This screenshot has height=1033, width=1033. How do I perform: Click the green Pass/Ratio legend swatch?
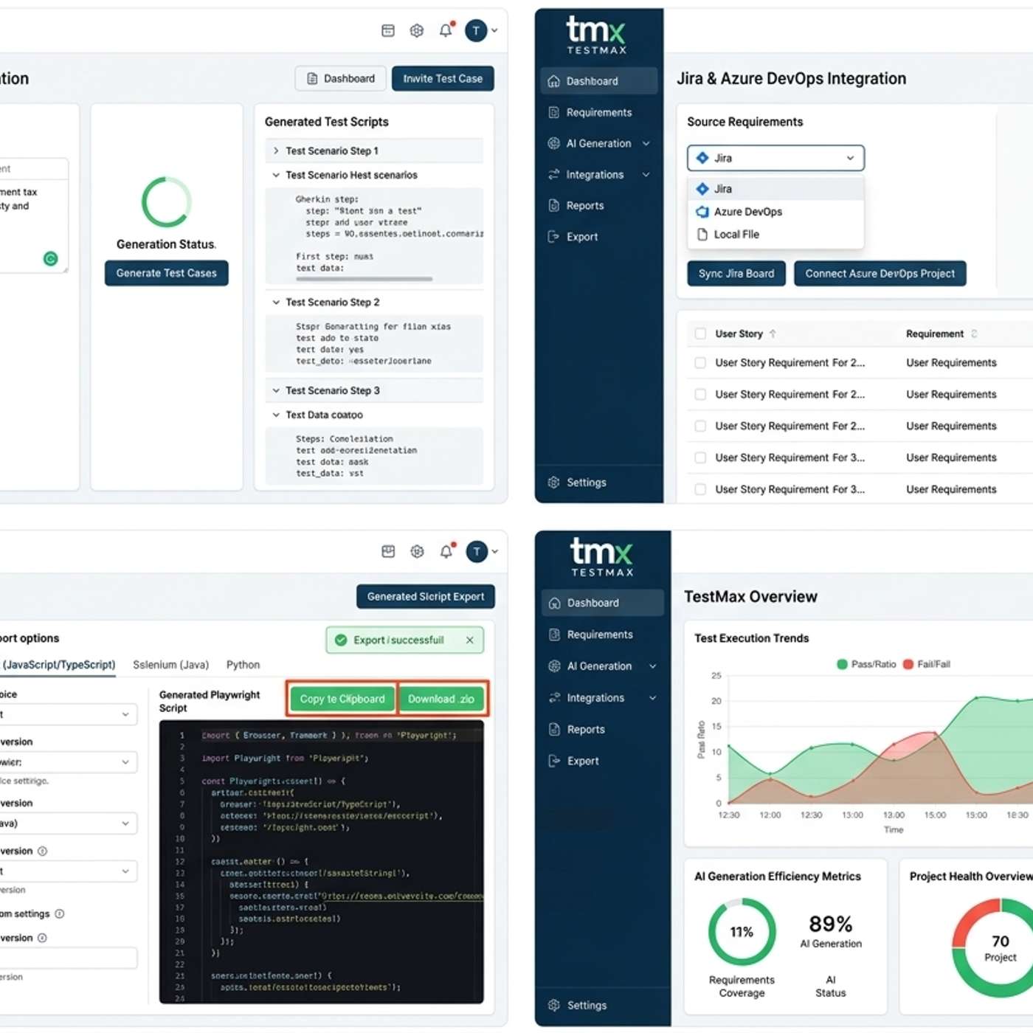pyautogui.click(x=842, y=664)
